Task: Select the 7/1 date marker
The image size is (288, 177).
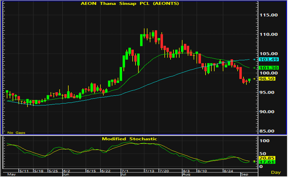Action: coord(125,171)
